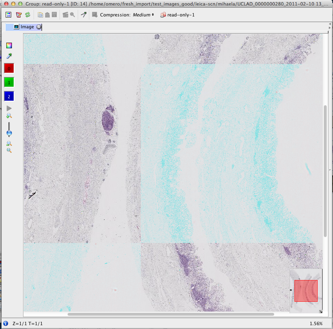The width and height of the screenshot is (333, 329).
Task: Click the measurement tool icon
Action: [x=84, y=15]
